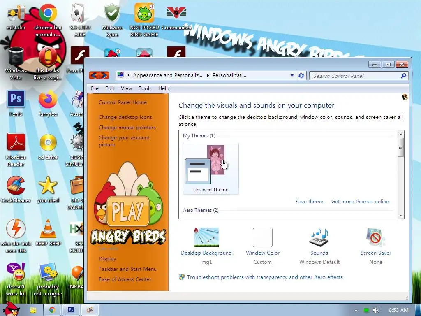The height and width of the screenshot is (316, 421).
Task: Refresh the Control Panel address bar
Action: (x=301, y=76)
